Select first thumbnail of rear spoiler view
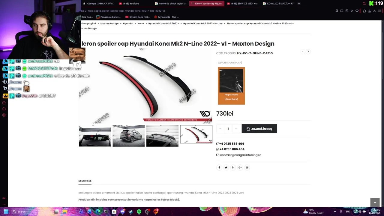The height and width of the screenshot is (216, 384). [x=95, y=136]
